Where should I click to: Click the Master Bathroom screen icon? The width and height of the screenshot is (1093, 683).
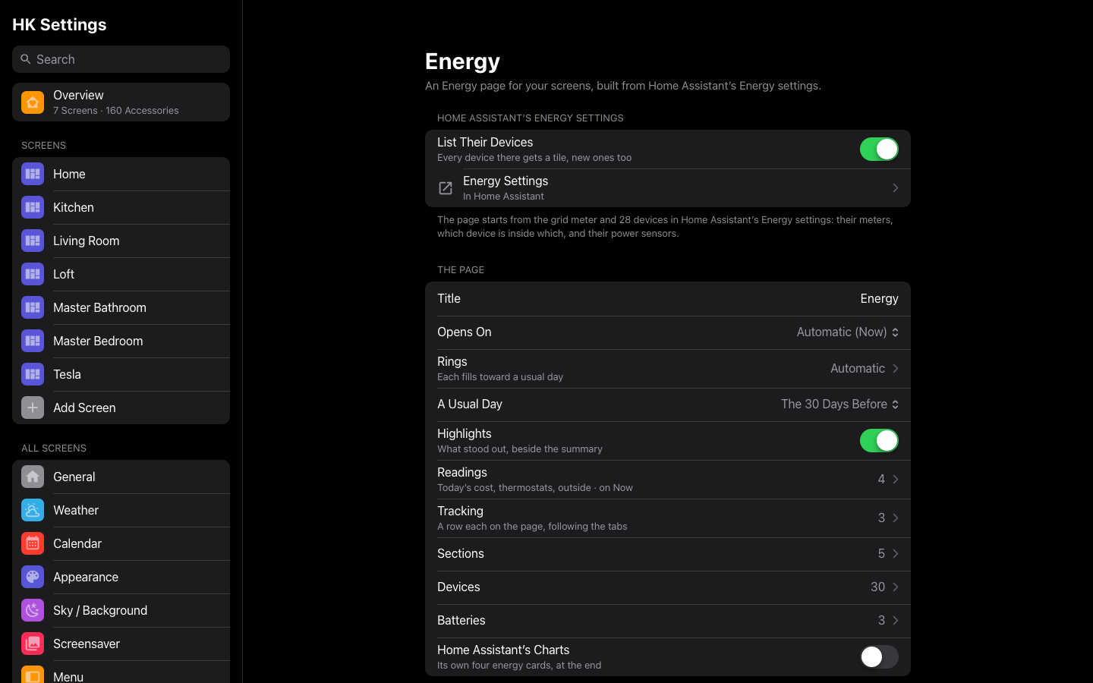tap(33, 307)
